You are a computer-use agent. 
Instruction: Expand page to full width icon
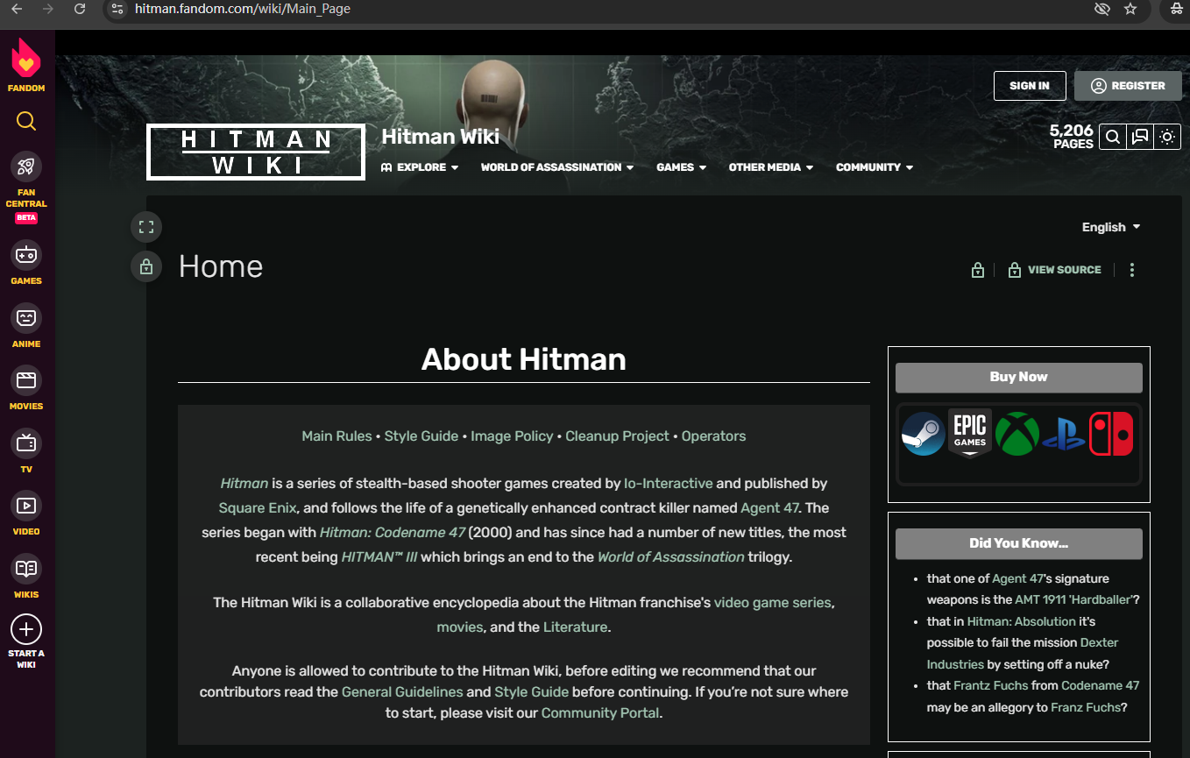(146, 228)
